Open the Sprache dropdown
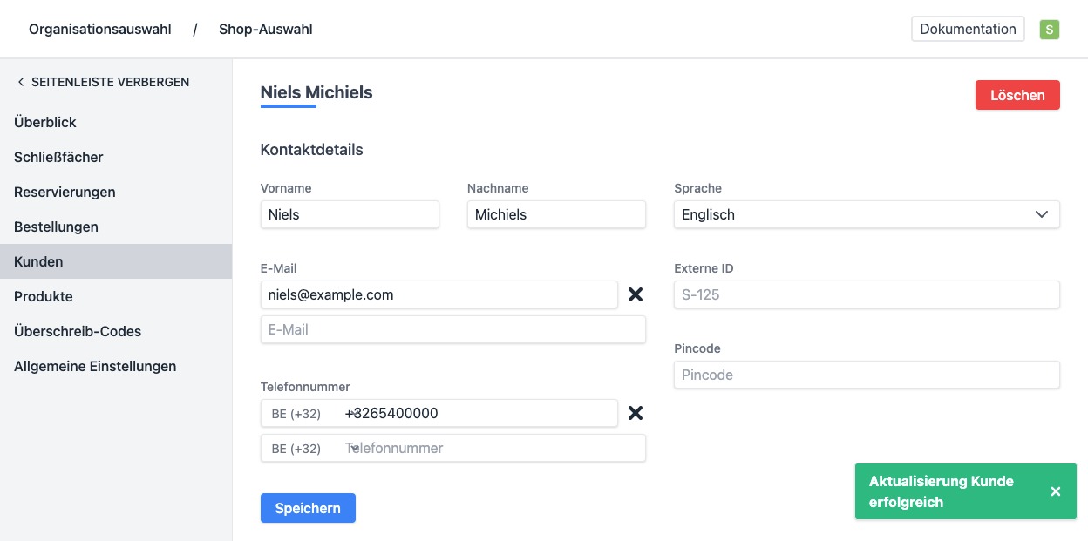 [866, 214]
